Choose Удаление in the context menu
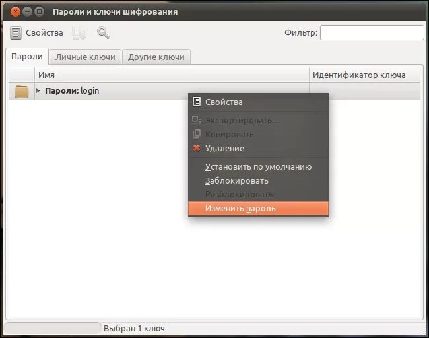 pyautogui.click(x=258, y=149)
